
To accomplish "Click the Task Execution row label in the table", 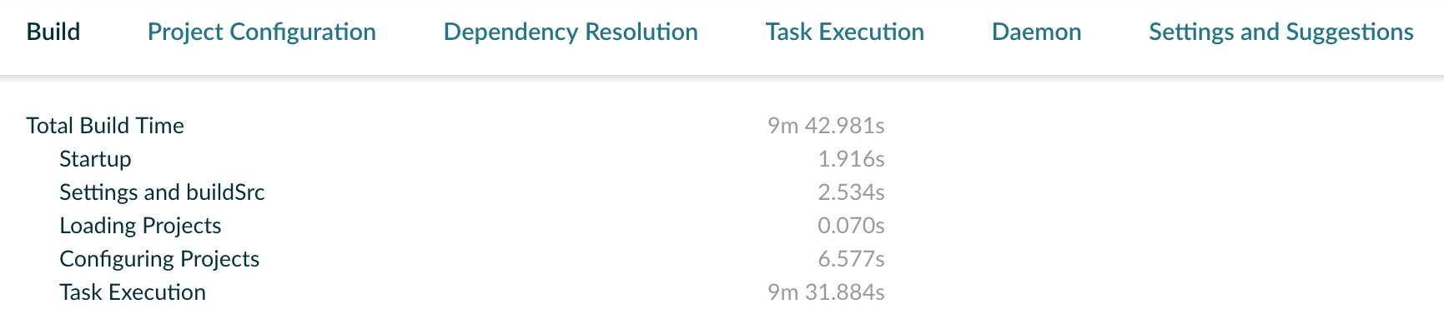I will [x=133, y=292].
